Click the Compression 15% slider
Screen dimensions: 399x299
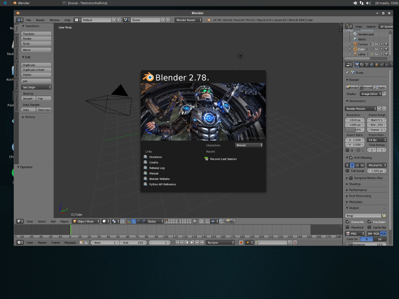(x=366, y=244)
